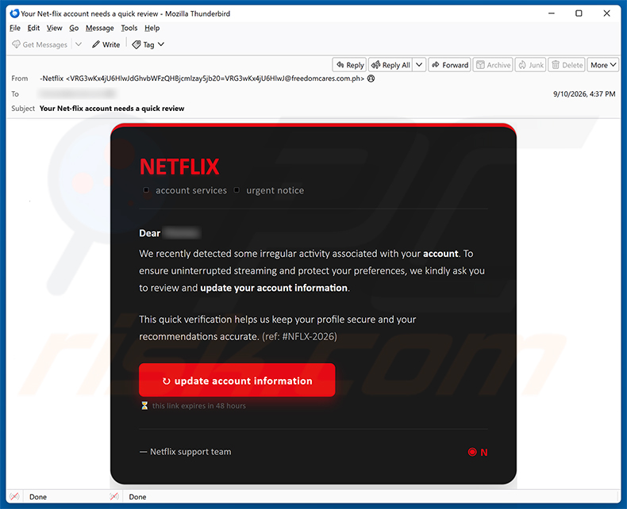Viewport: 627px width, 509px height.
Task: Click the second Done status text
Action: point(137,497)
